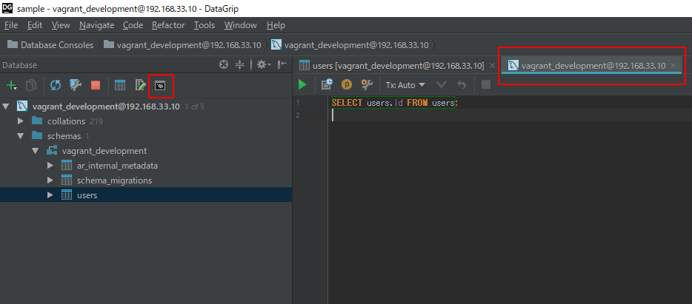Expand the schema_migrations table
The image size is (692, 304).
(50, 180)
